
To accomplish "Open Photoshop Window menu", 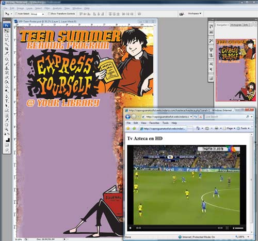I will [77, 8].
